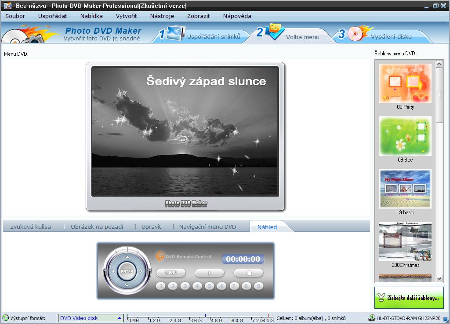Click number 4 on the remote
Image resolution: width=450 pixels, height=324 pixels.
tap(197, 286)
